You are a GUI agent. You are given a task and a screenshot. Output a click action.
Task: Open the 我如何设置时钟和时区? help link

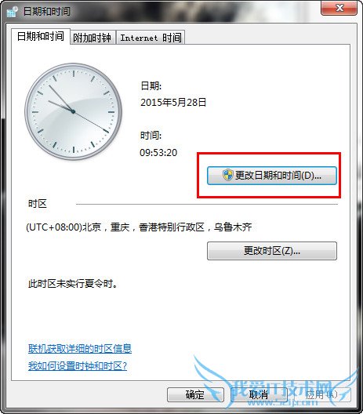point(78,366)
